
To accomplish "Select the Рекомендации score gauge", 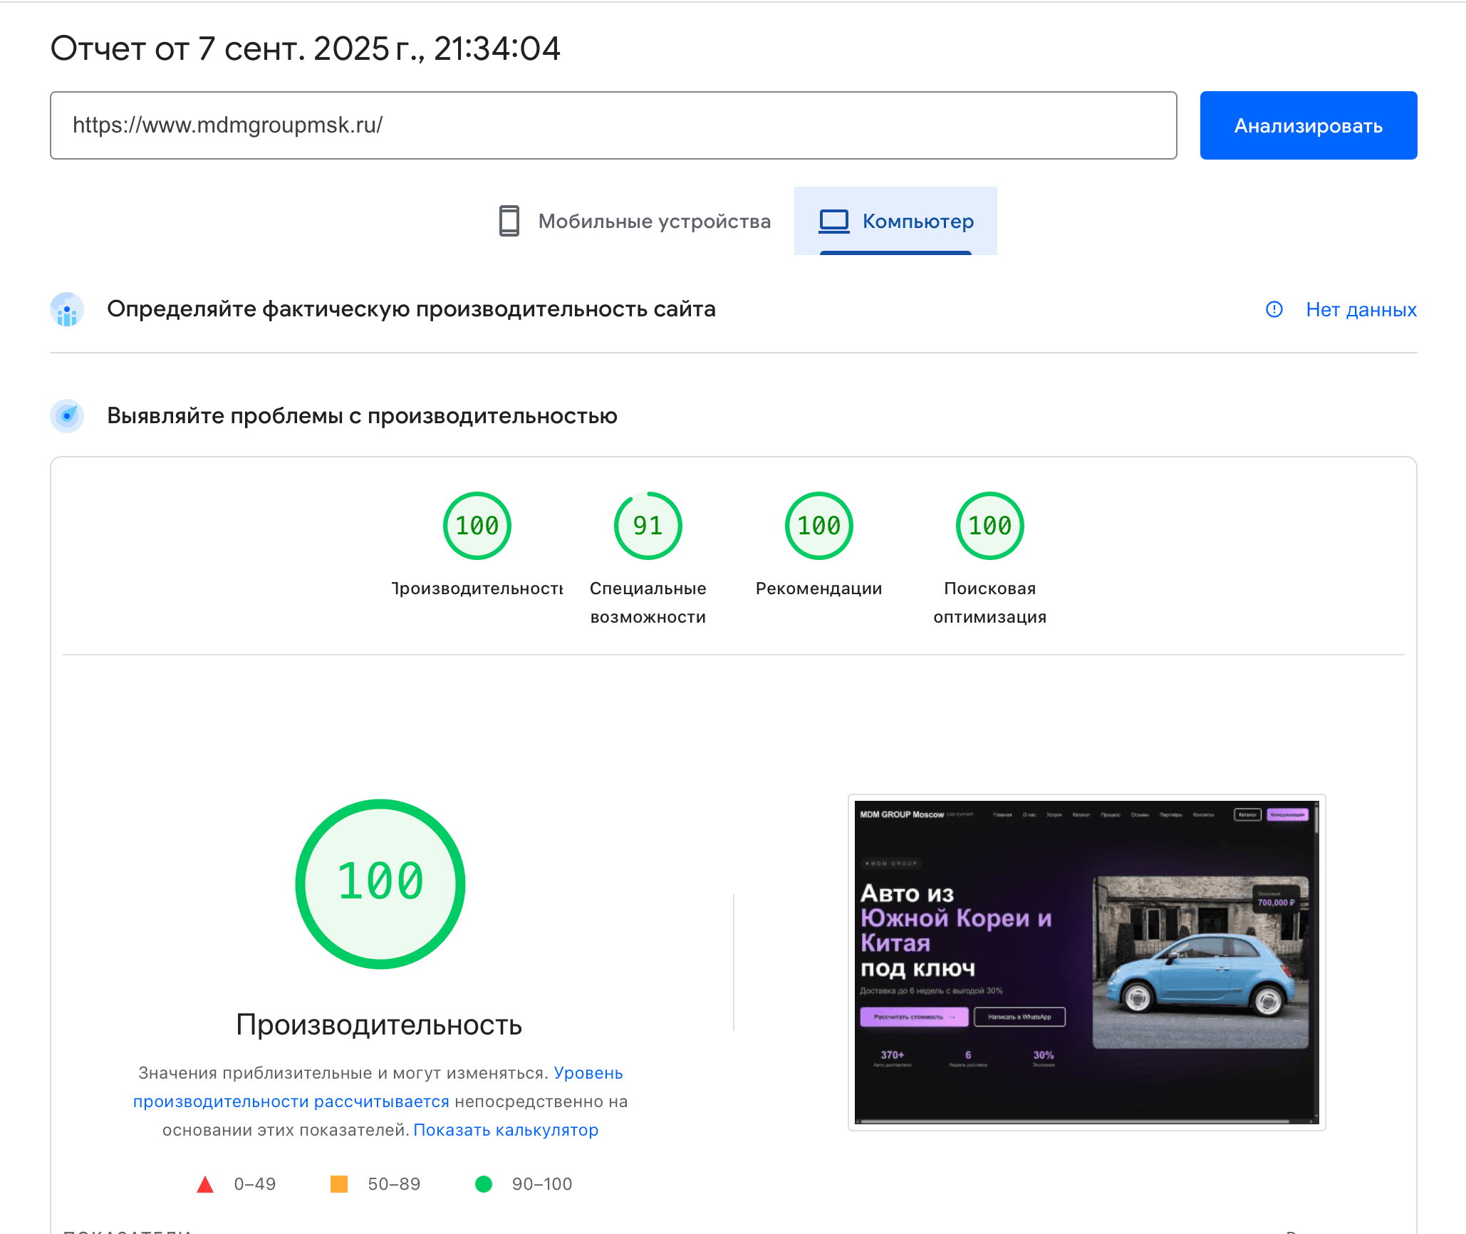I will point(818,526).
